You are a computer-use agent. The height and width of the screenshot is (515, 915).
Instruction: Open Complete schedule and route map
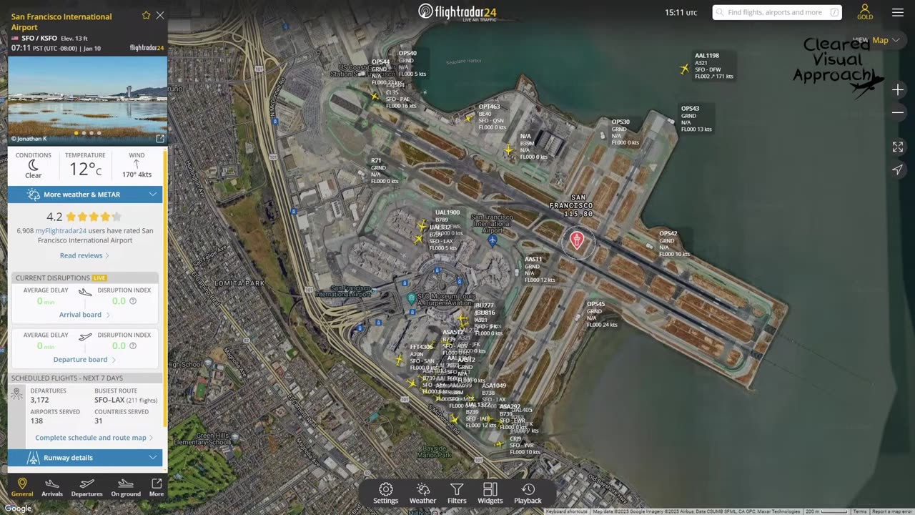tap(94, 438)
